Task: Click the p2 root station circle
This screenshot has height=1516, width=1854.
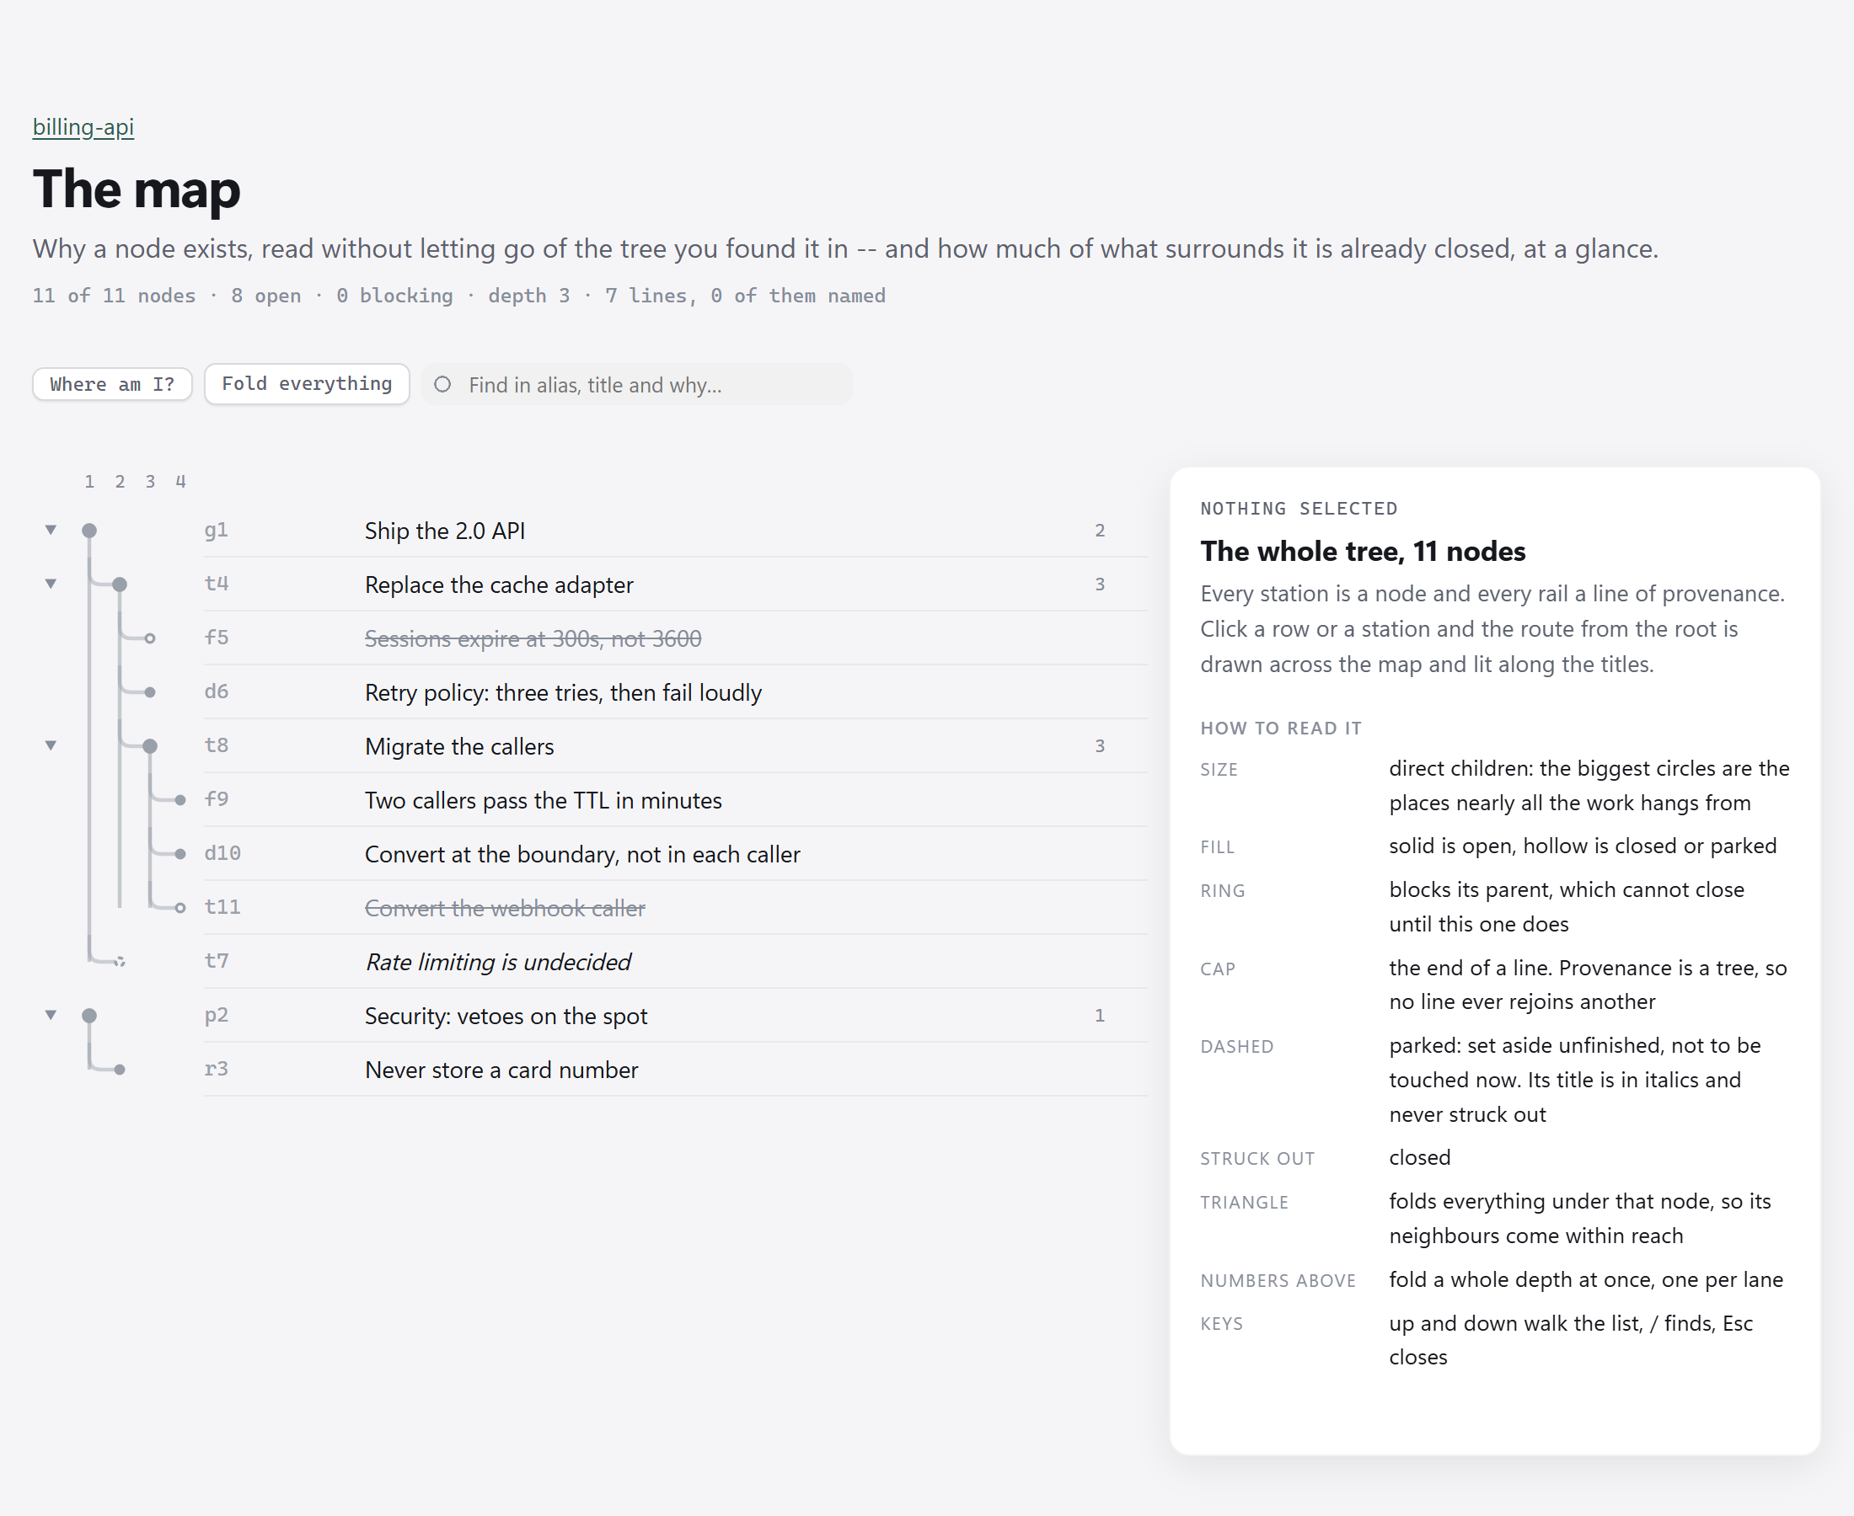Action: [x=89, y=1016]
